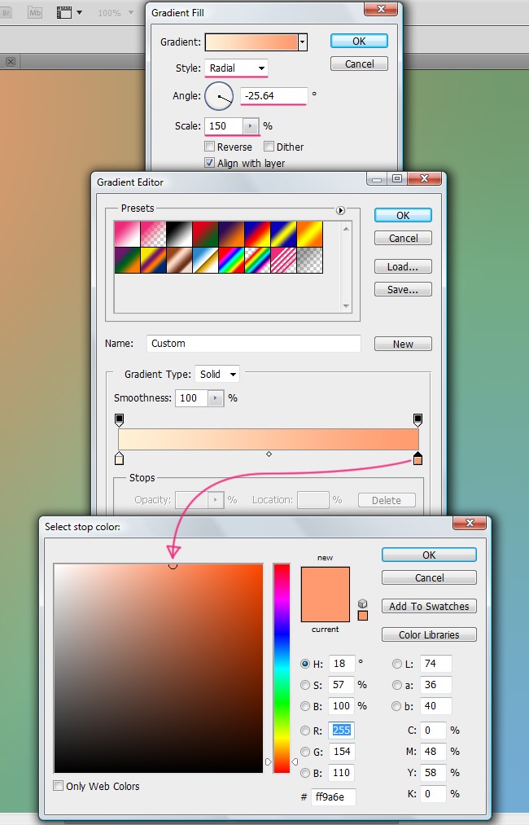Click the New gradient button
Image resolution: width=529 pixels, height=825 pixels.
(404, 344)
